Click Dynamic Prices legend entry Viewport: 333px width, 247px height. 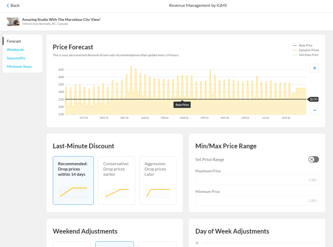308,50
